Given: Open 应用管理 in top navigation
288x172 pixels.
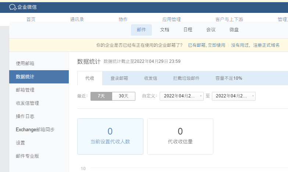Looking at the screenshot, I should (x=171, y=19).
